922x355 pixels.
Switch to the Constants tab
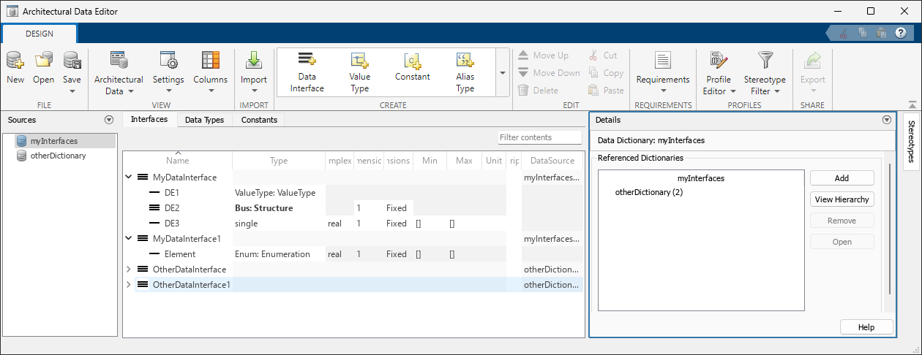click(x=259, y=120)
